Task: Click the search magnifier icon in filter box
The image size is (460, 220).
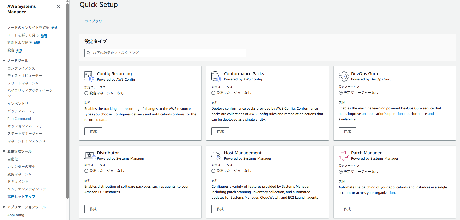Action: 88,53
